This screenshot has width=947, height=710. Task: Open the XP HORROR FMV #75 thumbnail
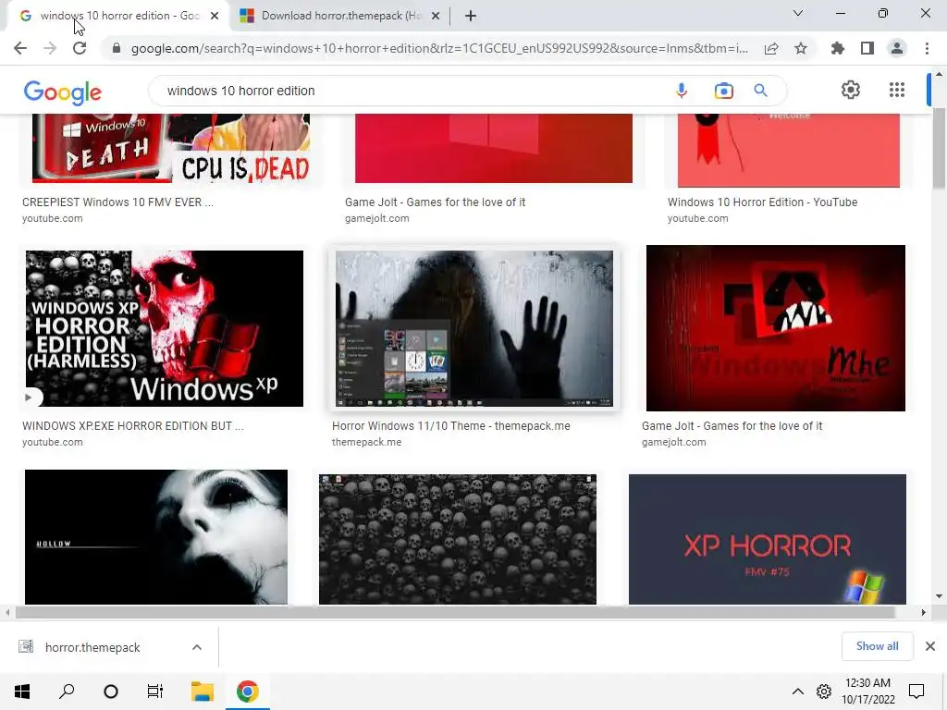click(x=767, y=539)
